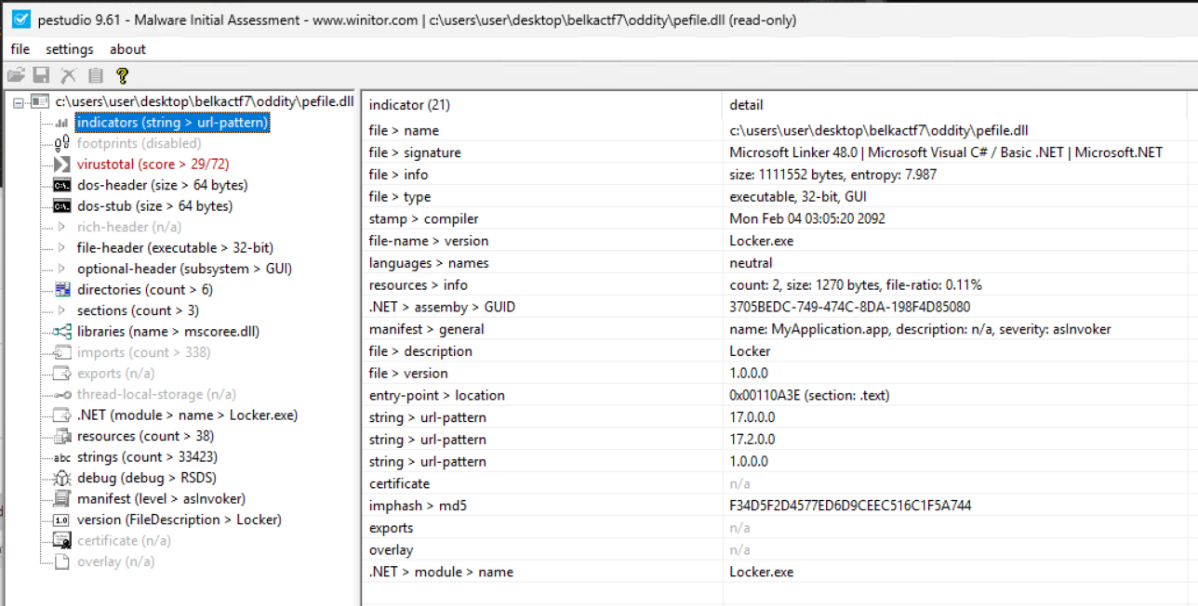Viewport: 1198px width, 606px height.
Task: Click the indicator (21) column header
Action: (542, 105)
